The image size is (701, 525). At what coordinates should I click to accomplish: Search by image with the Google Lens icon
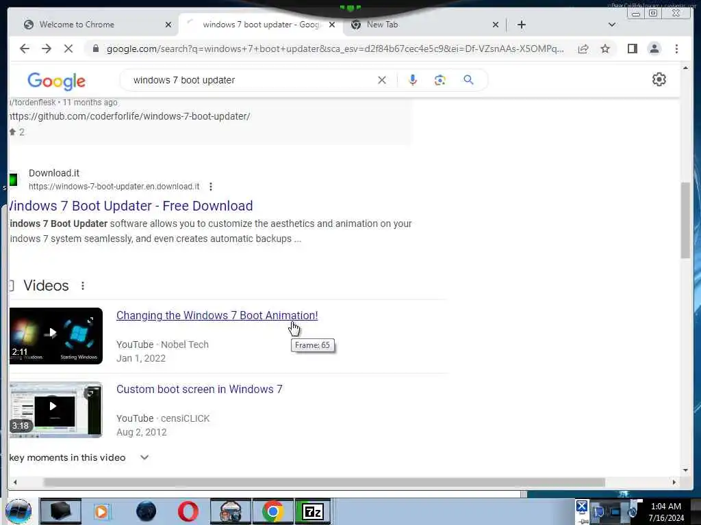pos(440,80)
